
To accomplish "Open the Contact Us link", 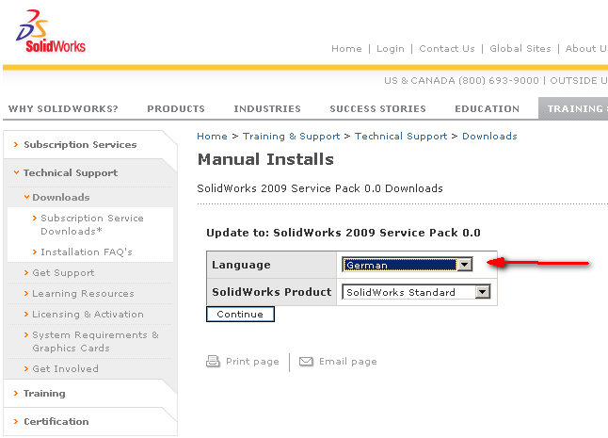I will 447,48.
